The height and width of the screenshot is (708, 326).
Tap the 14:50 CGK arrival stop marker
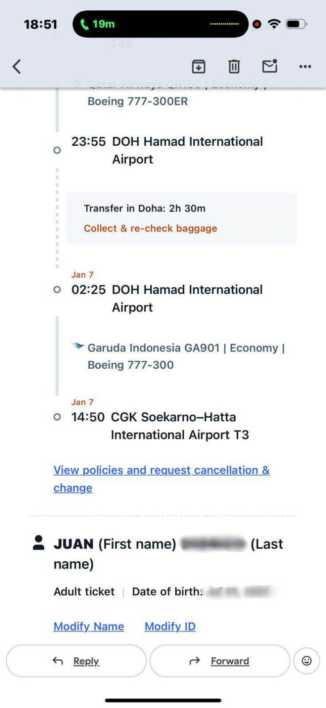[57, 417]
